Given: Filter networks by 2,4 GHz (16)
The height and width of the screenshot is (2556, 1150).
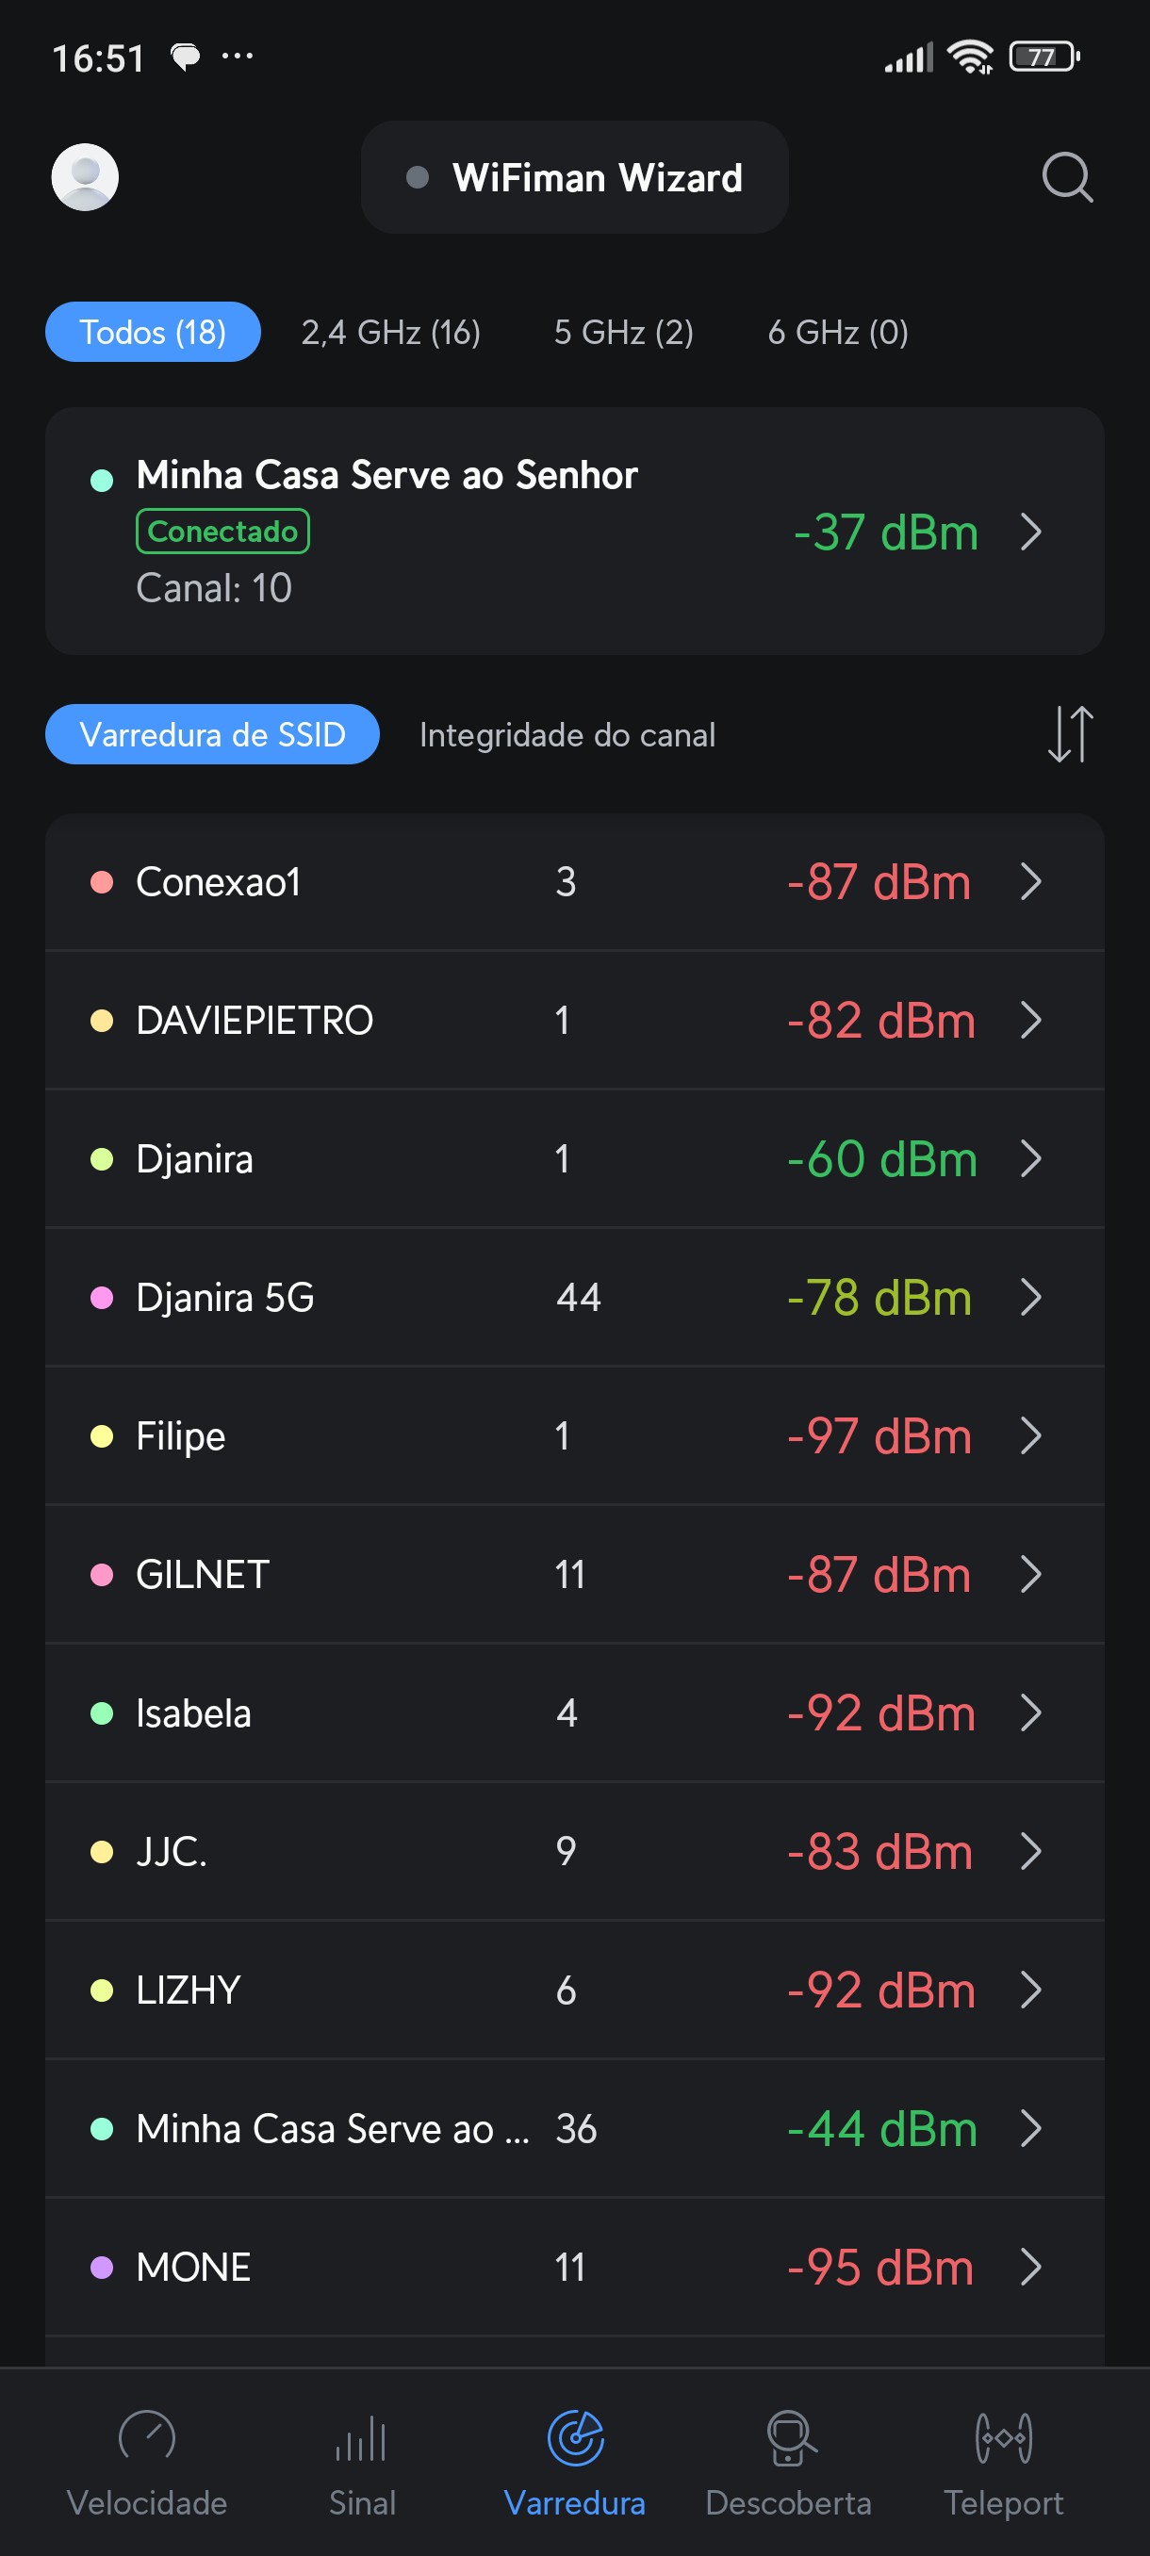Looking at the screenshot, I should click(x=391, y=333).
